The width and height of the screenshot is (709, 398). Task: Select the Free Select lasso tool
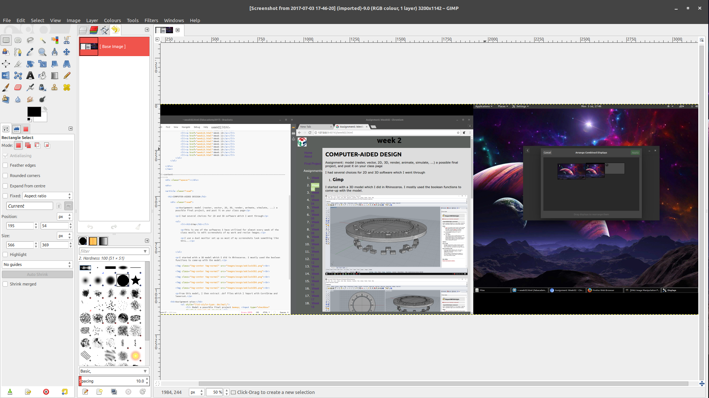pyautogui.click(x=30, y=40)
